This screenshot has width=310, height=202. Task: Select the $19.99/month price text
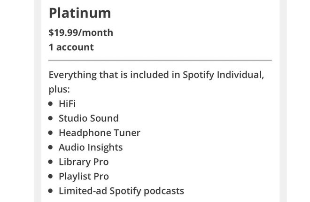[81, 32]
